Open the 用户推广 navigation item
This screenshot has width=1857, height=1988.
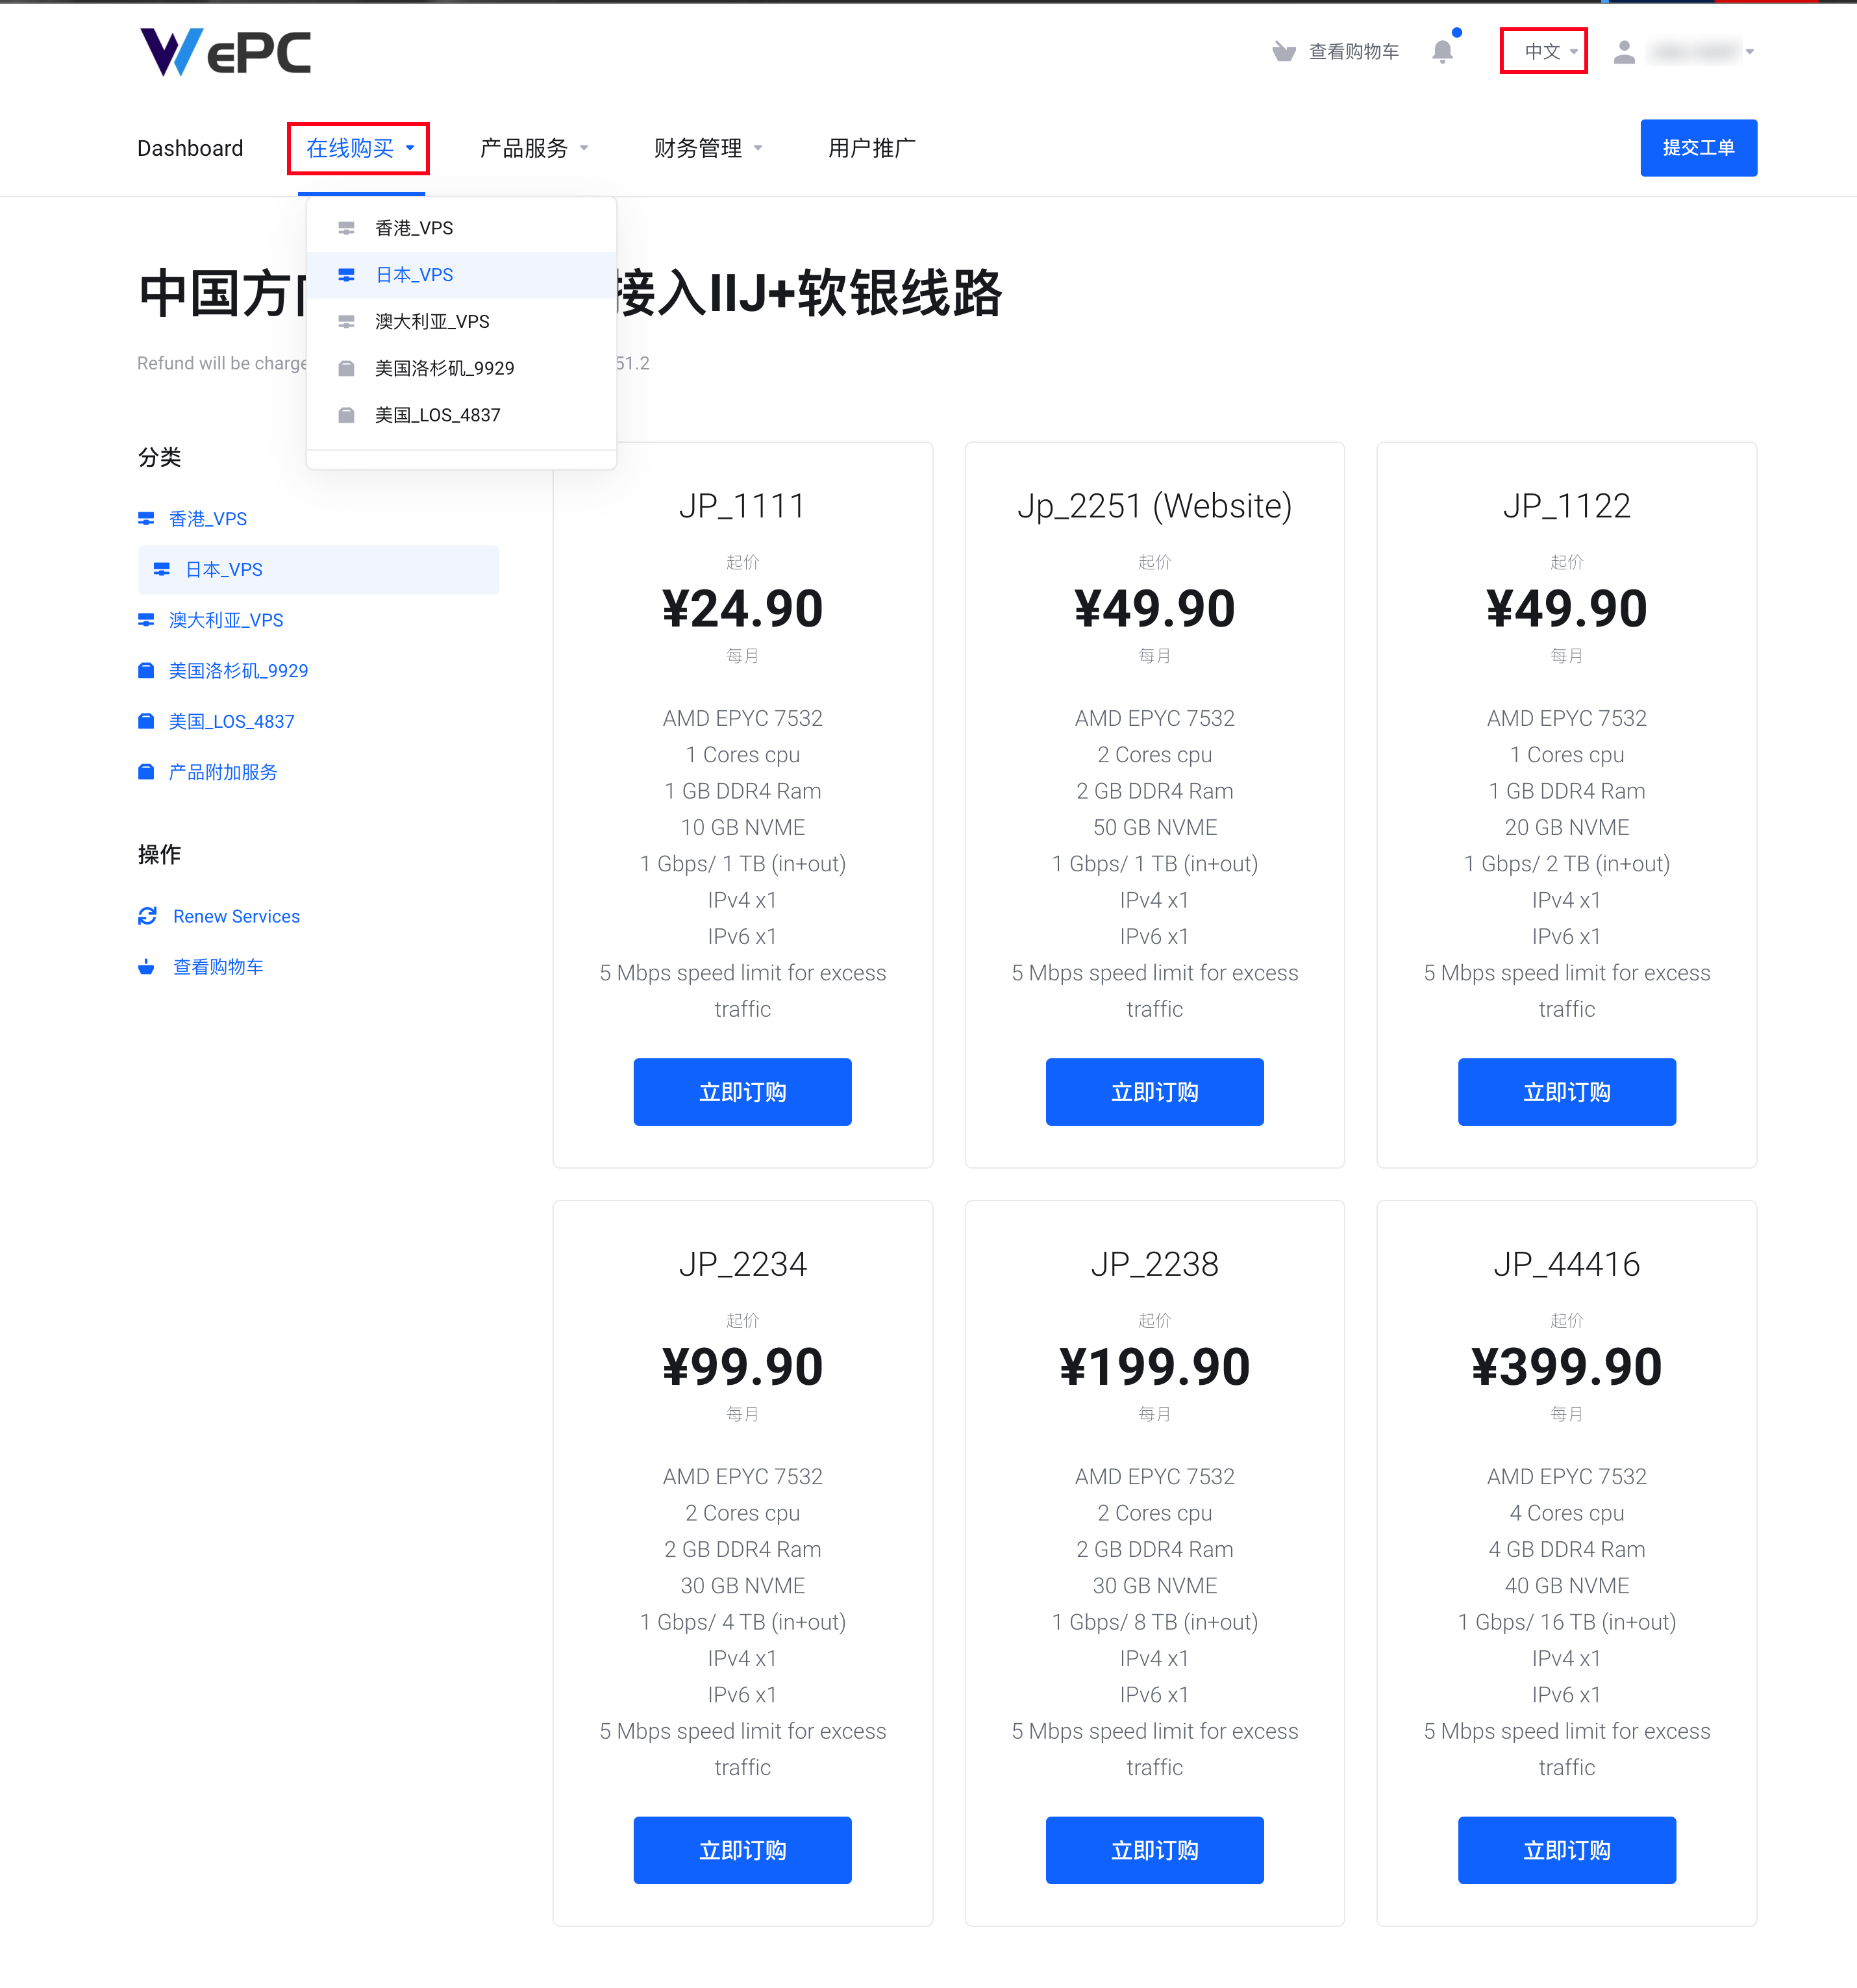pyautogui.click(x=871, y=148)
